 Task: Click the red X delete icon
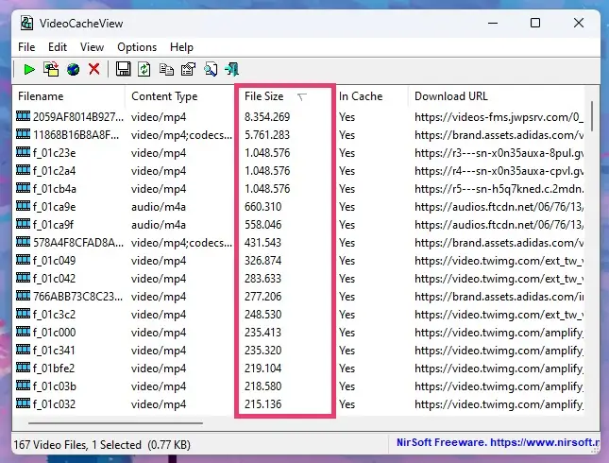[94, 70]
